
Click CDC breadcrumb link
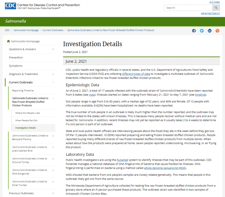pos(7,30)
